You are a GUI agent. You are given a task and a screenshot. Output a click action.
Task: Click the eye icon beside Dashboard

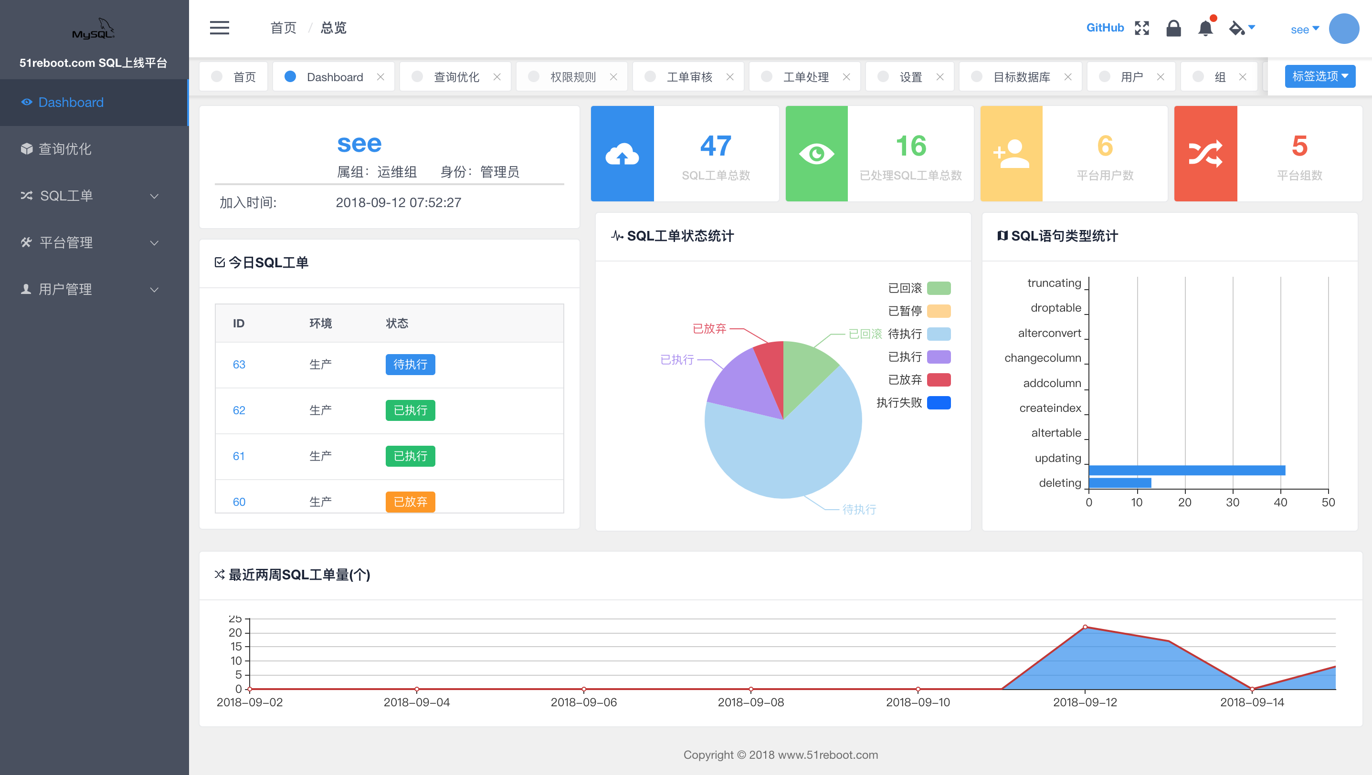tap(27, 102)
